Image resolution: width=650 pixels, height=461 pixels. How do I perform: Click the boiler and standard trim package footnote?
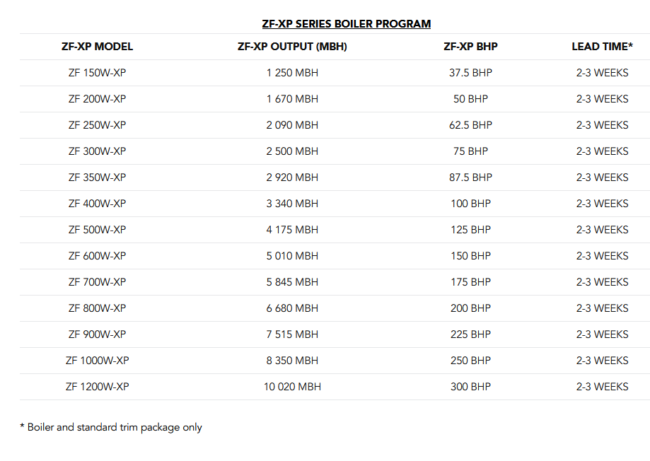(x=111, y=427)
